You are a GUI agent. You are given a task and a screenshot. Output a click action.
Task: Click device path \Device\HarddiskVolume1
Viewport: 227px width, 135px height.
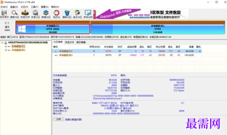point(107,99)
